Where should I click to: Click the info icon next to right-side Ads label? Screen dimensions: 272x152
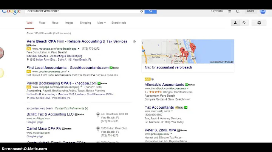click(152, 79)
